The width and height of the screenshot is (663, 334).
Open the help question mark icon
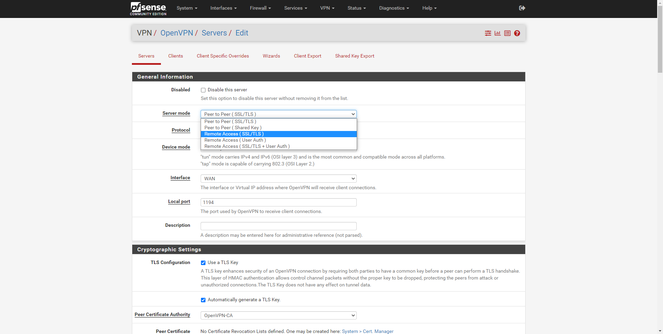tap(517, 33)
